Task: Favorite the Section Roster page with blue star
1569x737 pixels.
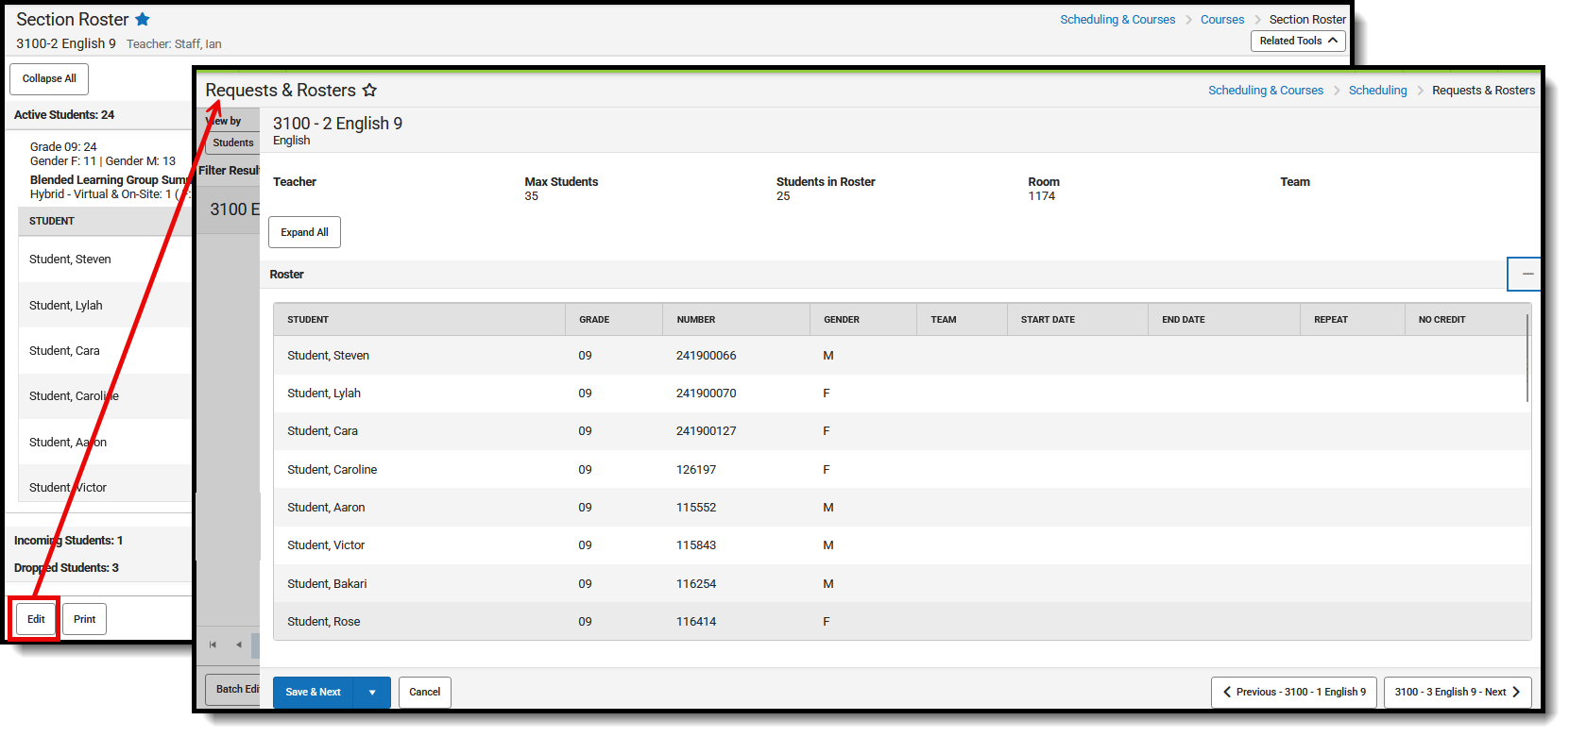Action: point(143,19)
